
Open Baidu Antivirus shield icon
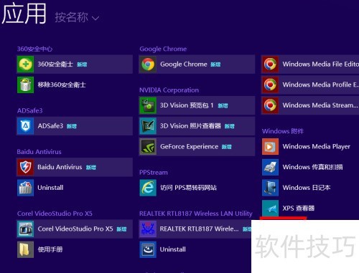25,167
